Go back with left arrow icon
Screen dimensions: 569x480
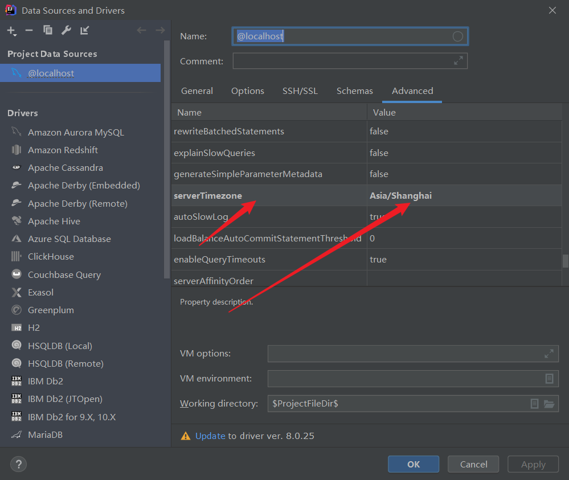[x=141, y=31]
